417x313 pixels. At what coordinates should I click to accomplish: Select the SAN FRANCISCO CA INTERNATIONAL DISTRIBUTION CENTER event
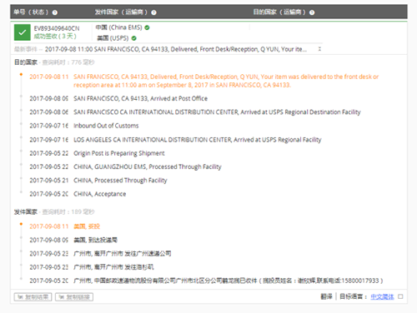coord(195,112)
